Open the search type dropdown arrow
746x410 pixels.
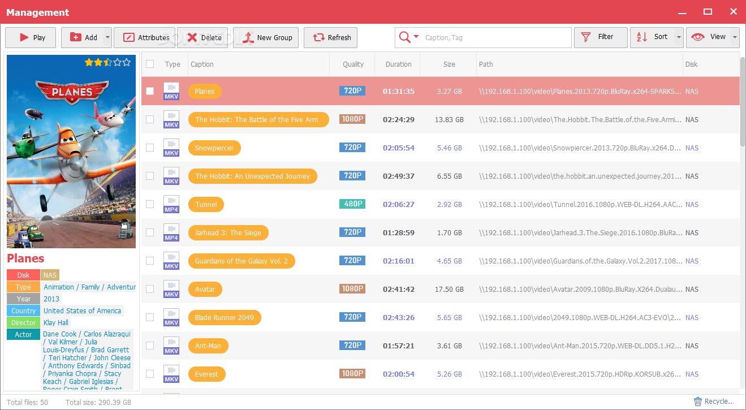[416, 37]
